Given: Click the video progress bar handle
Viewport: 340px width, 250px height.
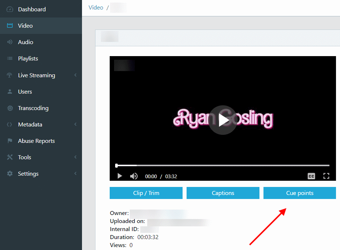Looking at the screenshot, I should pyautogui.click(x=117, y=166).
